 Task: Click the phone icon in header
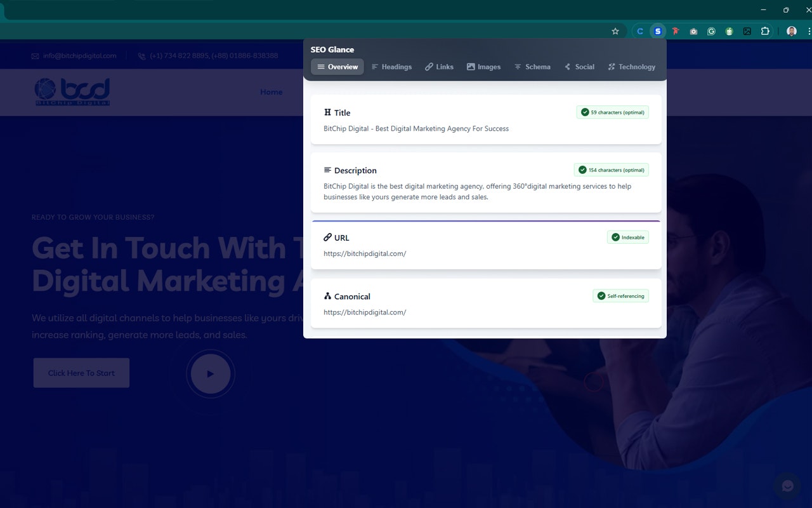pos(141,56)
